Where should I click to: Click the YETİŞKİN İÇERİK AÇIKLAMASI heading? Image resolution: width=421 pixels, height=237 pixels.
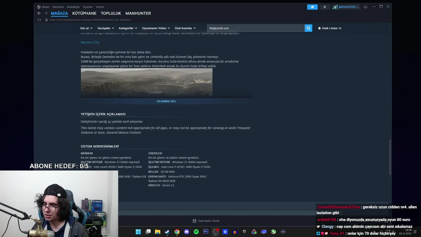click(x=103, y=114)
